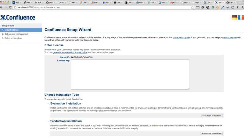Open 'generate an evaluation license online' link
The width and height of the screenshot is (244, 139).
click(x=70, y=52)
